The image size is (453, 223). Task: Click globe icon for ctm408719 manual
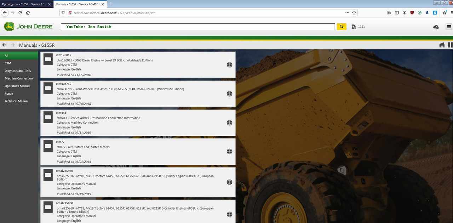(x=229, y=94)
